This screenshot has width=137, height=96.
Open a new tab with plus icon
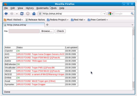coord(47,25)
